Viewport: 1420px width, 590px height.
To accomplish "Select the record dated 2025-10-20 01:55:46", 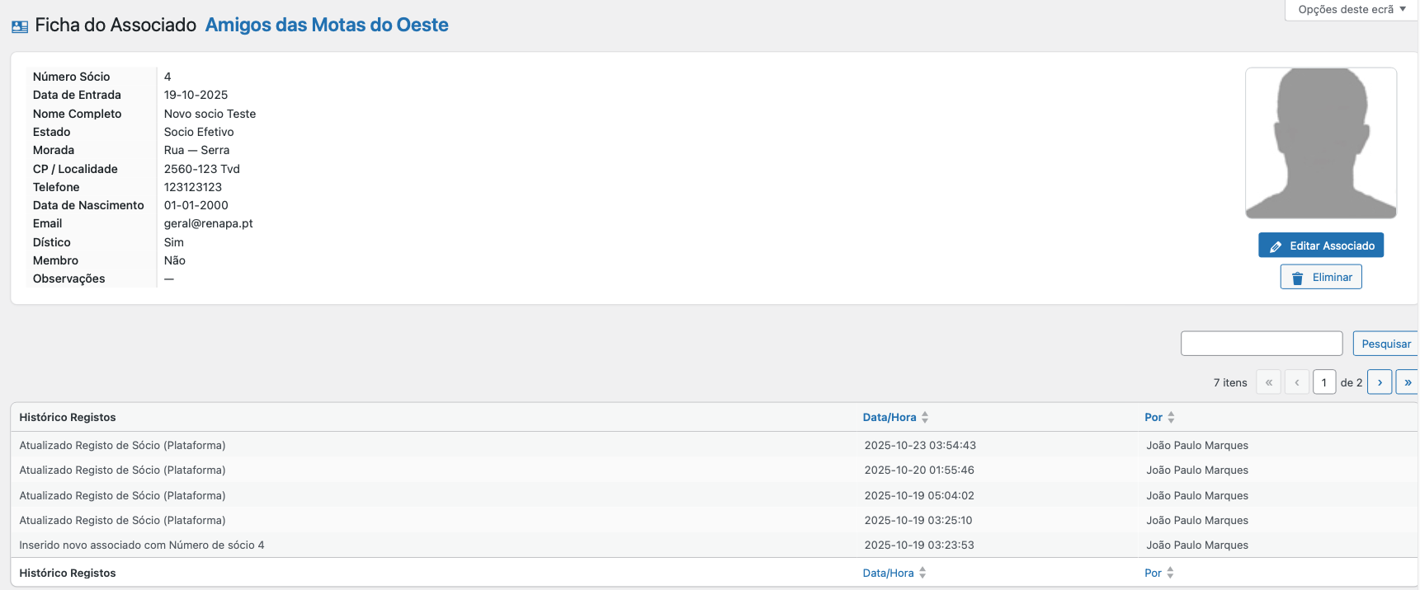I will (715, 470).
